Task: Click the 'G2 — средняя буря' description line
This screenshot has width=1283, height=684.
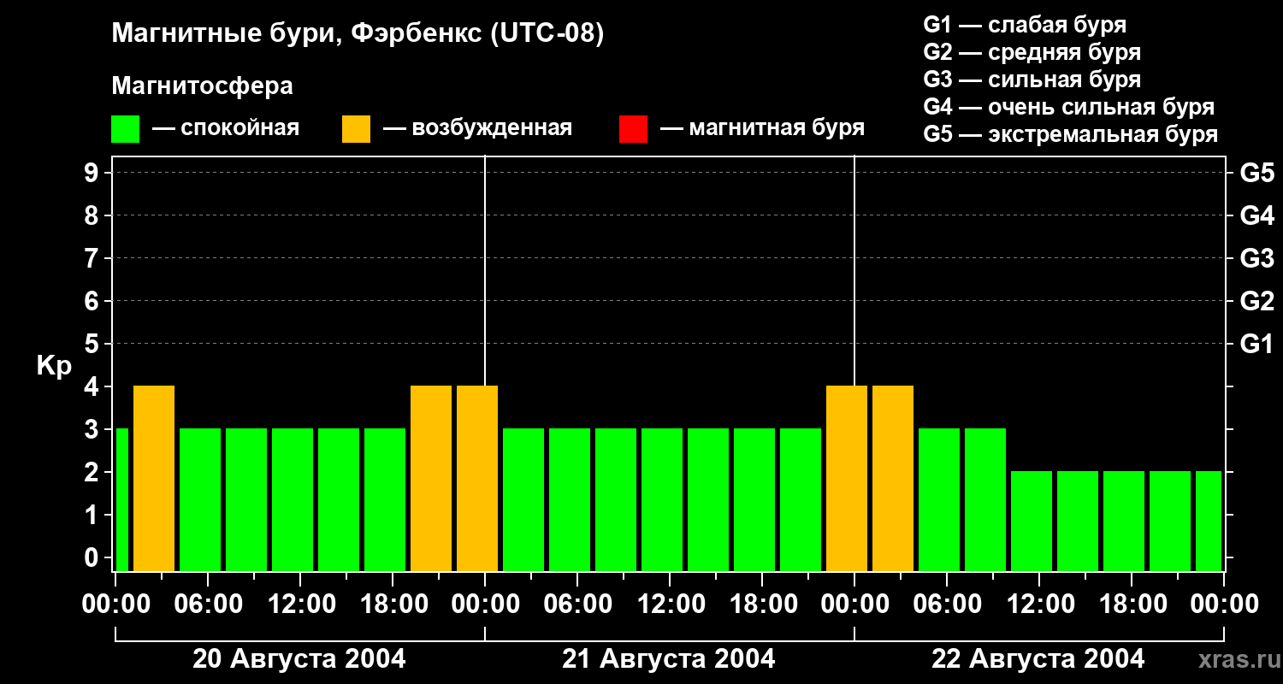Action: pyautogui.click(x=1032, y=52)
